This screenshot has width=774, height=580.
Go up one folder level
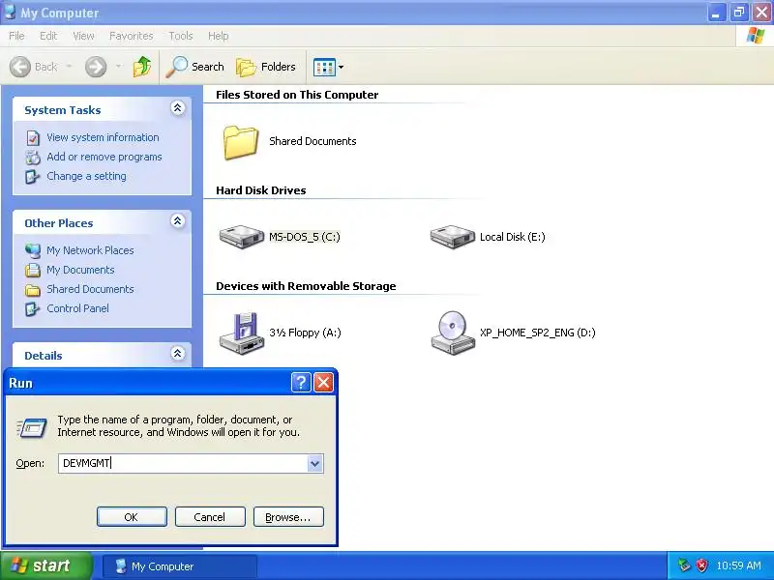click(142, 67)
